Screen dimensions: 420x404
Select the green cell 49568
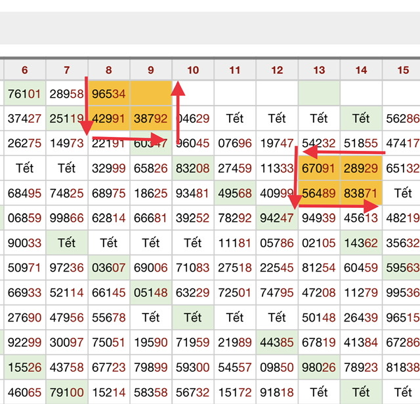235,193
